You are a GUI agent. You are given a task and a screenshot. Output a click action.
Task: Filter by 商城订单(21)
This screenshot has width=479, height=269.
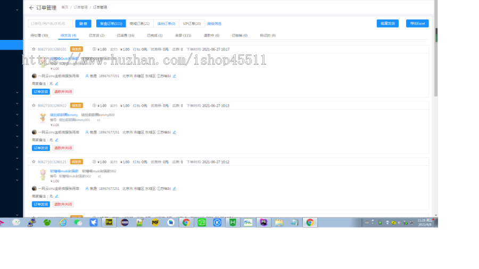click(139, 23)
